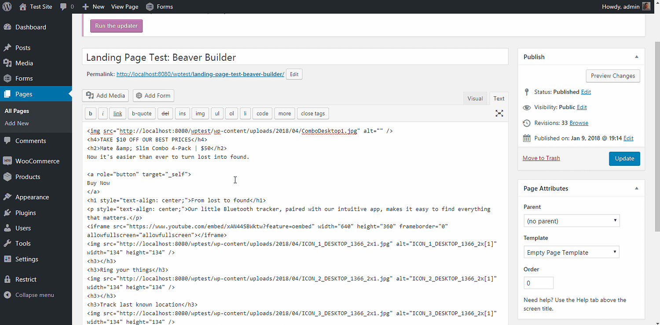Click the ins quicktag button

[x=182, y=113]
